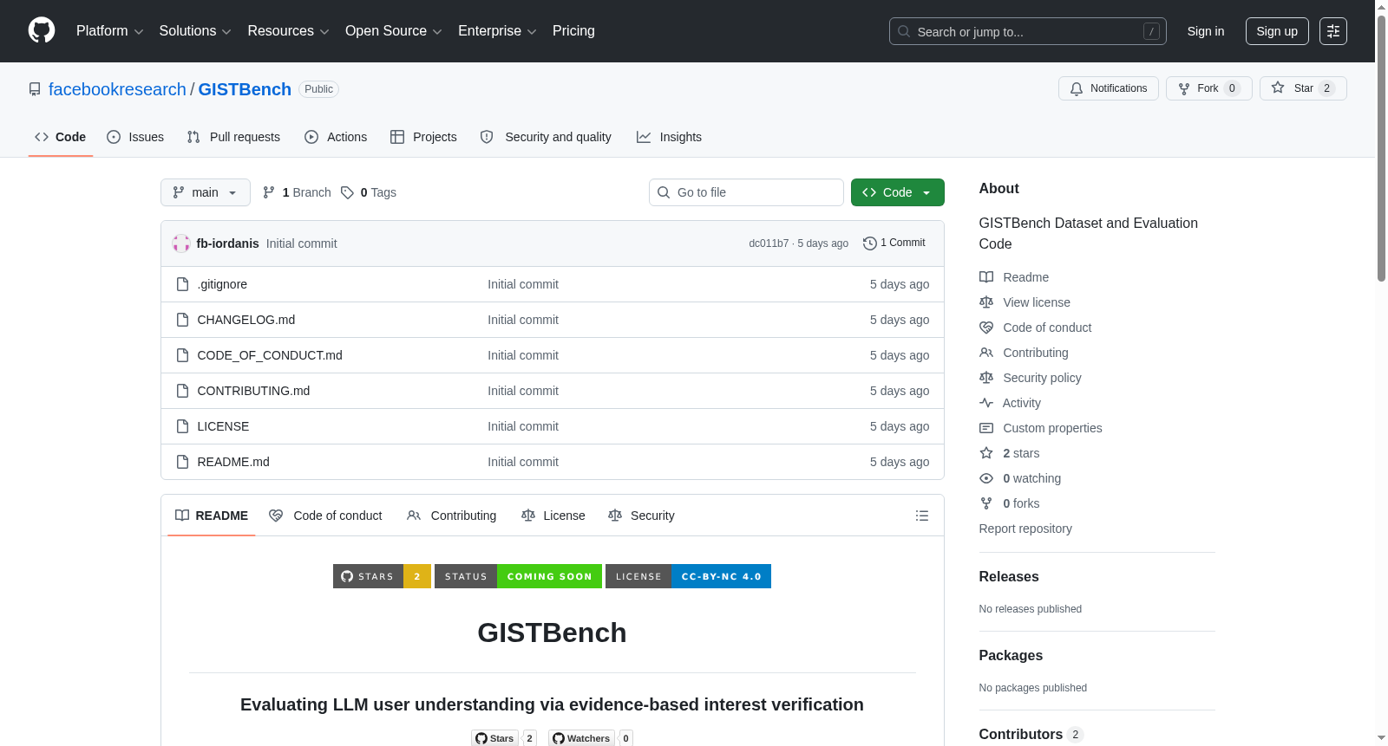
Task: Click the watching eye icon
Action: [x=986, y=478]
